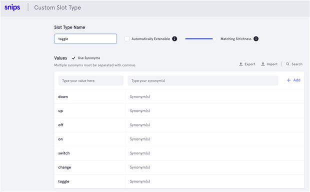Edit synonyms for the 'down' row

tap(140, 96)
